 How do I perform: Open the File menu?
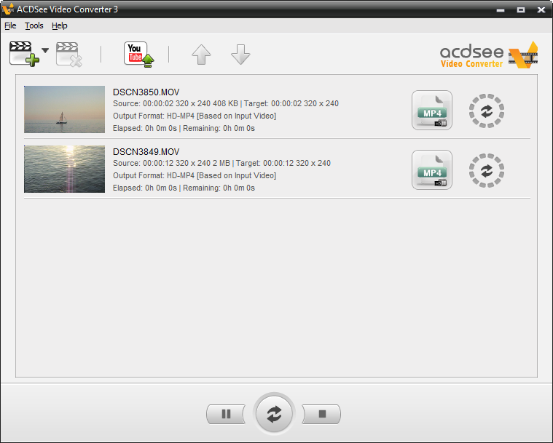coord(10,25)
